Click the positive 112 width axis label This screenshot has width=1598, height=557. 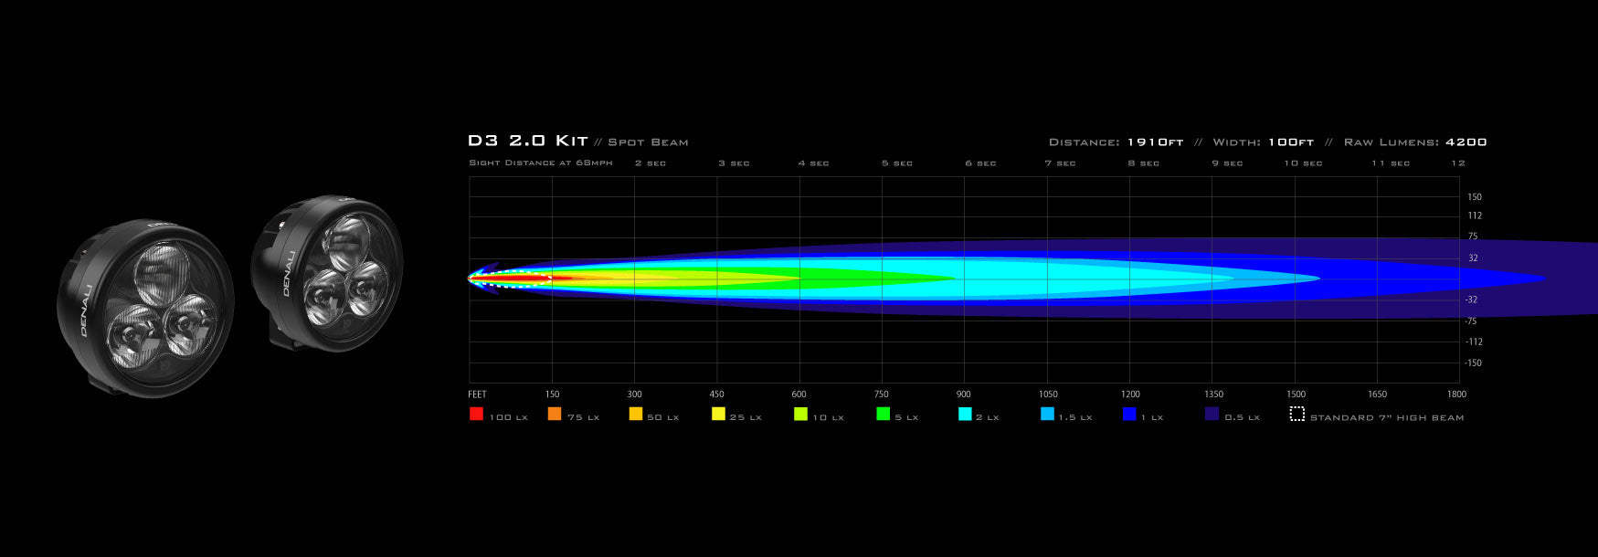[x=1475, y=215]
